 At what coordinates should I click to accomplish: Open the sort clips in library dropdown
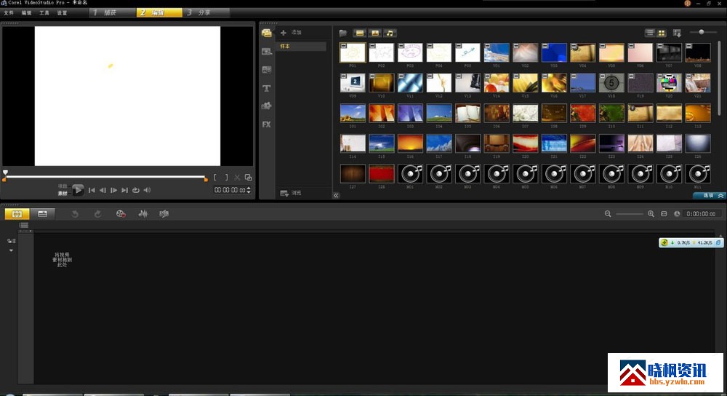[x=678, y=33]
